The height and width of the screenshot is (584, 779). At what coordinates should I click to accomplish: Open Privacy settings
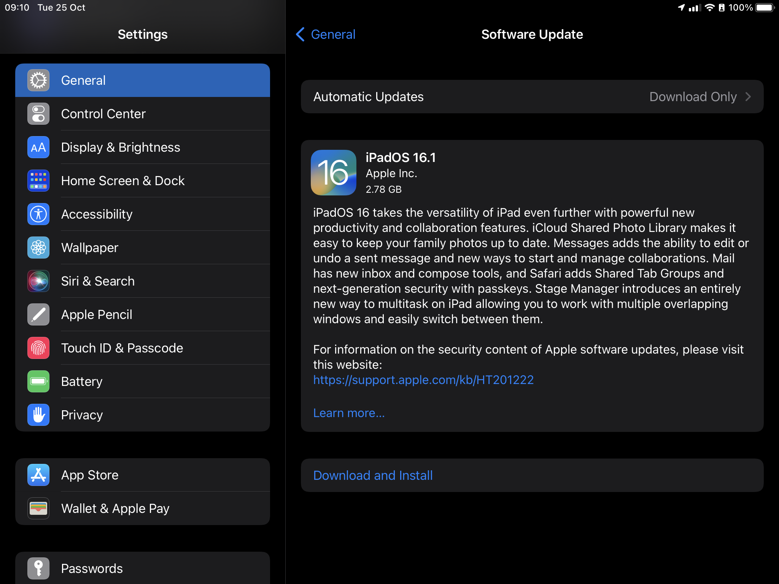[143, 415]
